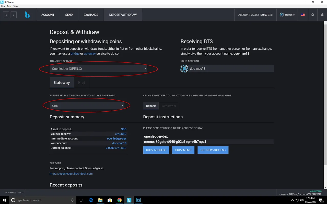
Task: Open Windows Start menu
Action: (x=5, y=200)
